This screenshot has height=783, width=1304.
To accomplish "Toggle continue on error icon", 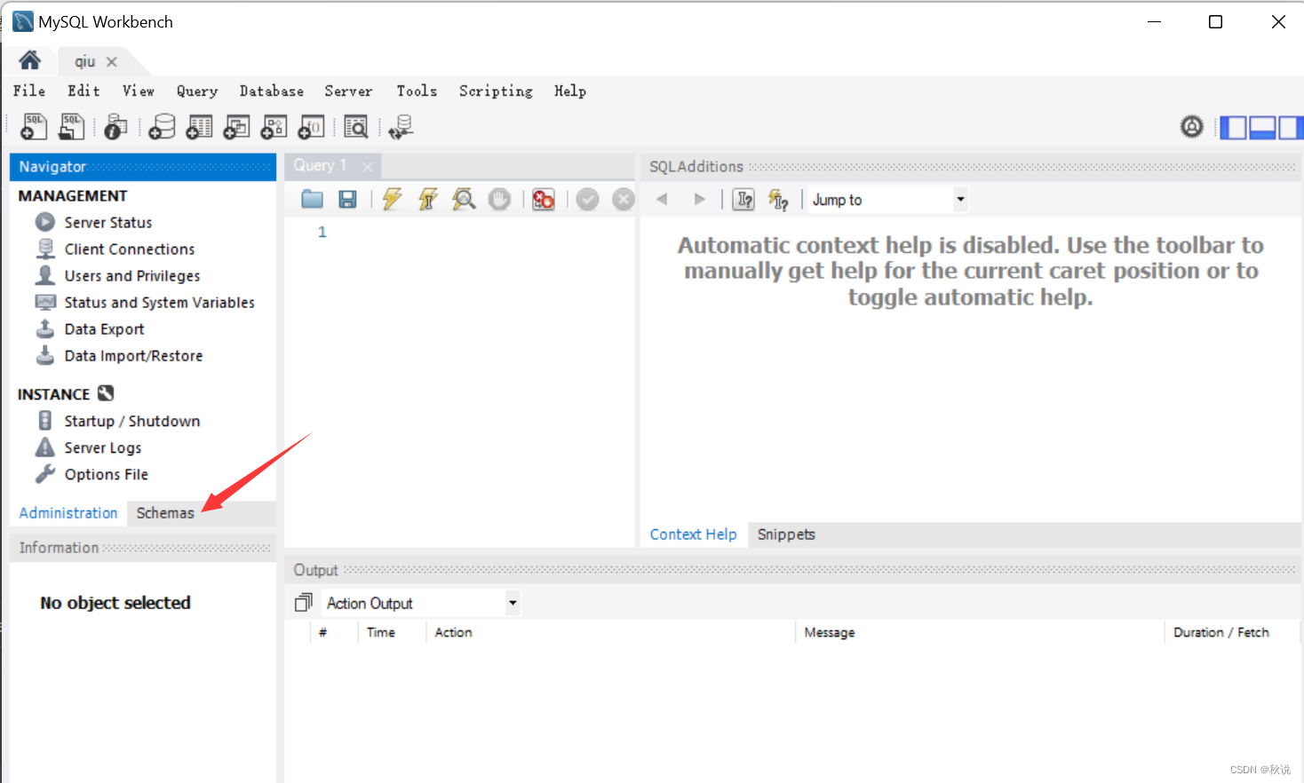I will tap(544, 199).
